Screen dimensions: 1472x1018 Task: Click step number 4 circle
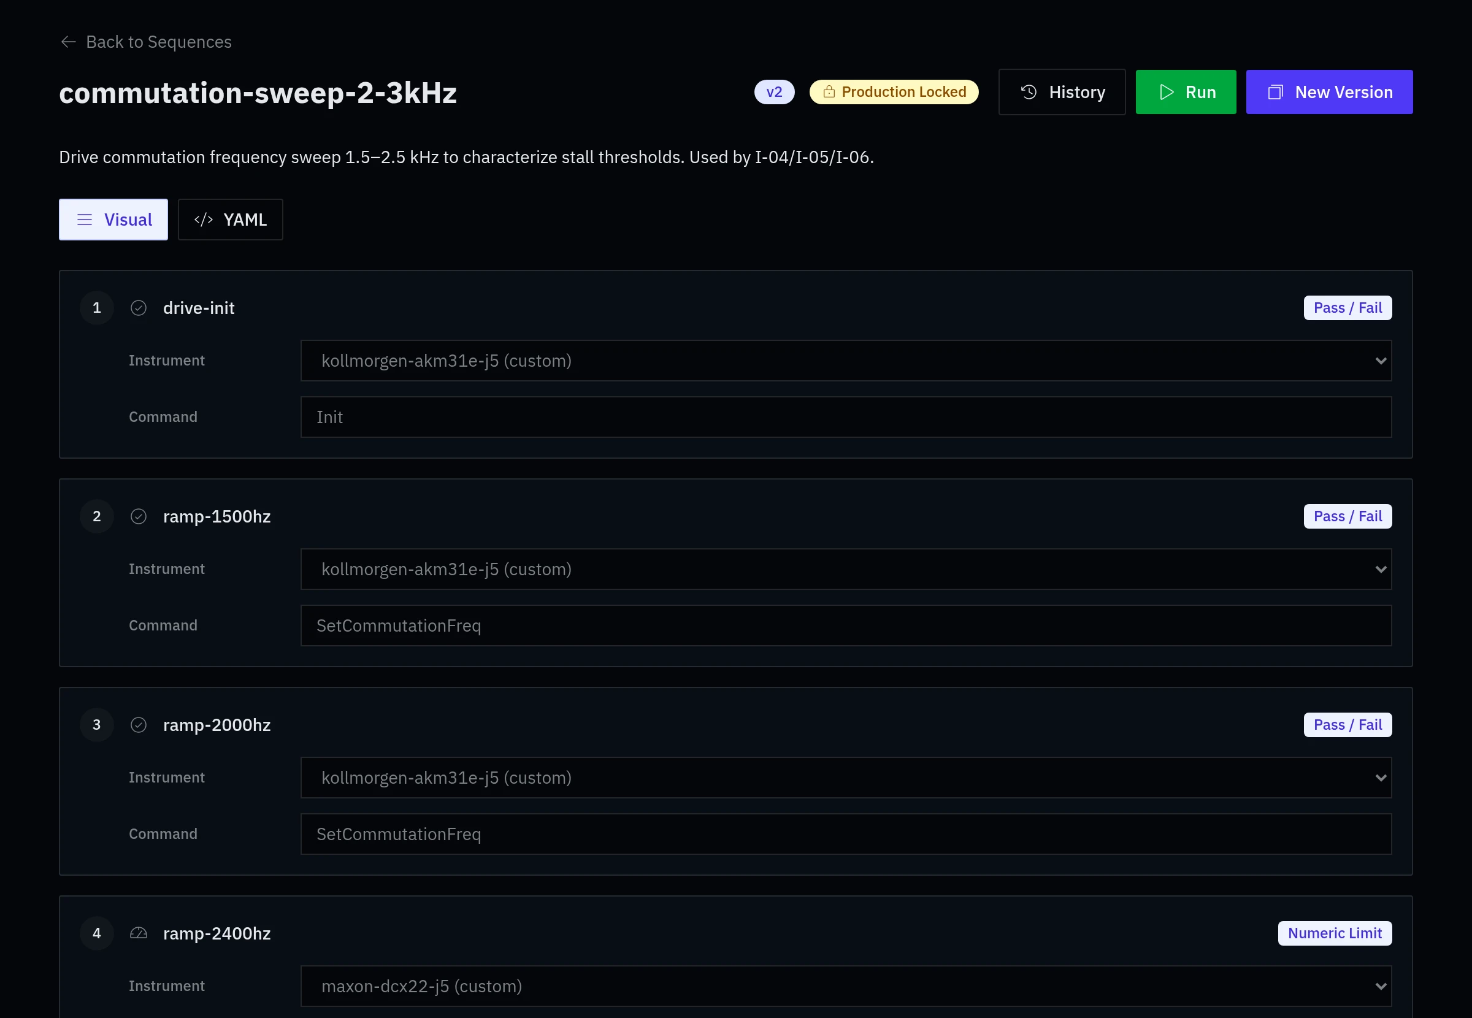coord(97,933)
